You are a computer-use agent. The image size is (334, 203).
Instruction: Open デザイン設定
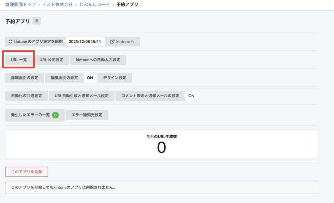coord(115,78)
